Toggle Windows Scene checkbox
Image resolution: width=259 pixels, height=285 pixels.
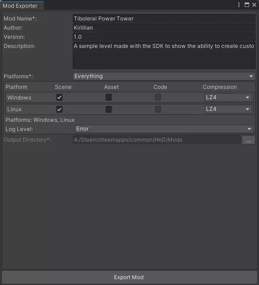tap(59, 97)
